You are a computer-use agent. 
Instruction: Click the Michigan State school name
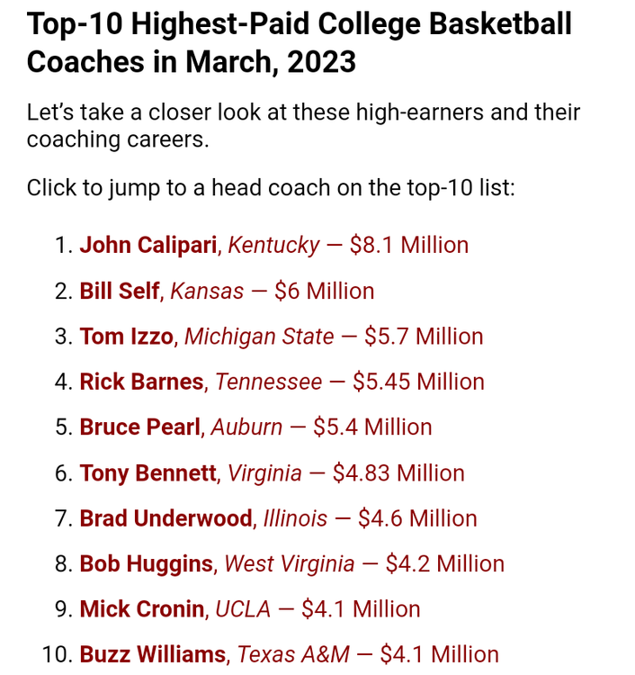pyautogui.click(x=259, y=337)
